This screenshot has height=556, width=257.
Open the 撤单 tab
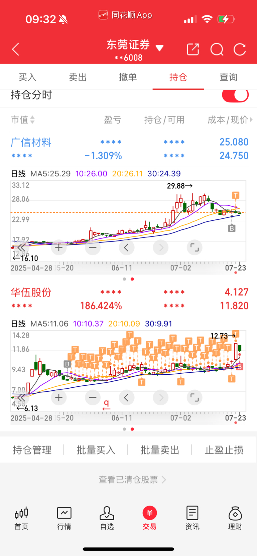[128, 77]
